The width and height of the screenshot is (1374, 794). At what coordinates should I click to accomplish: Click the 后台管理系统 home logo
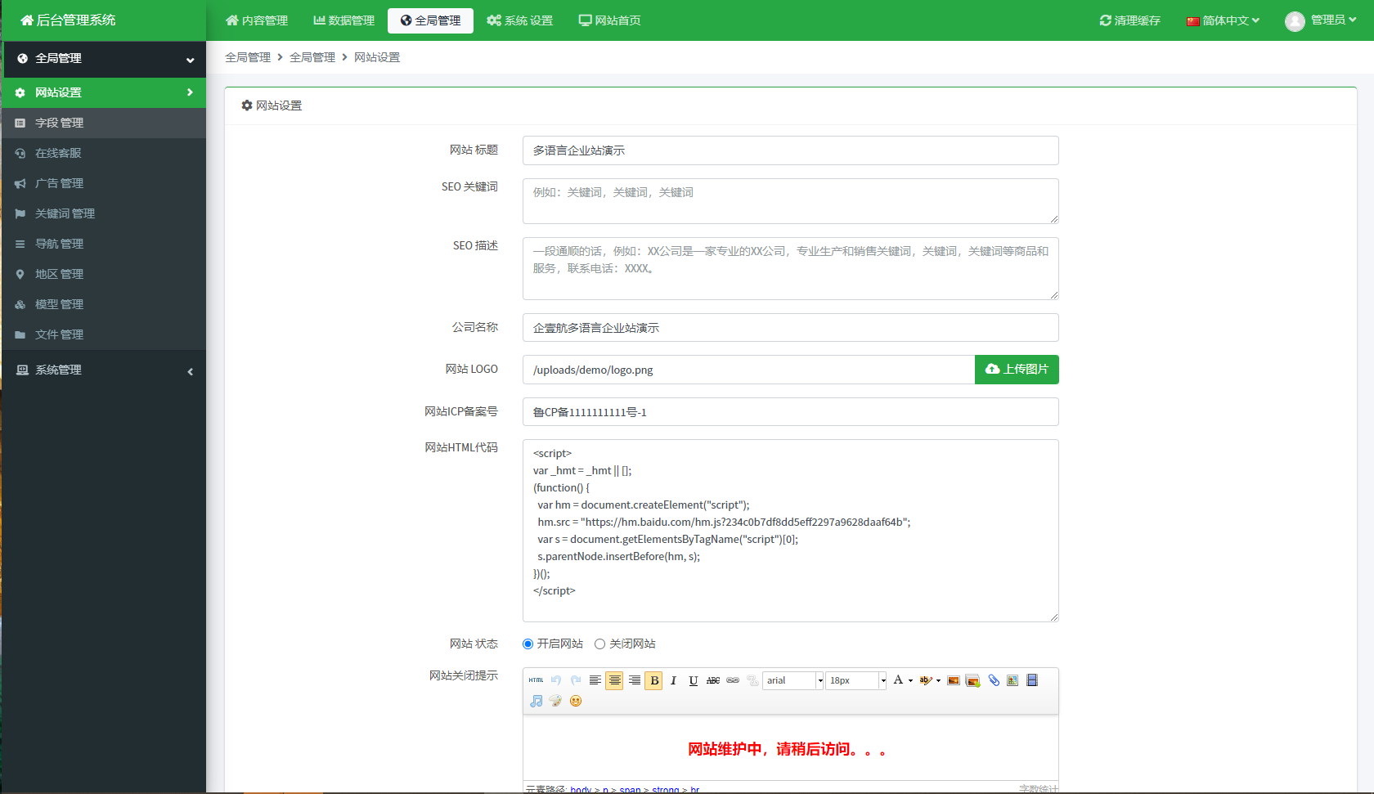pyautogui.click(x=69, y=20)
